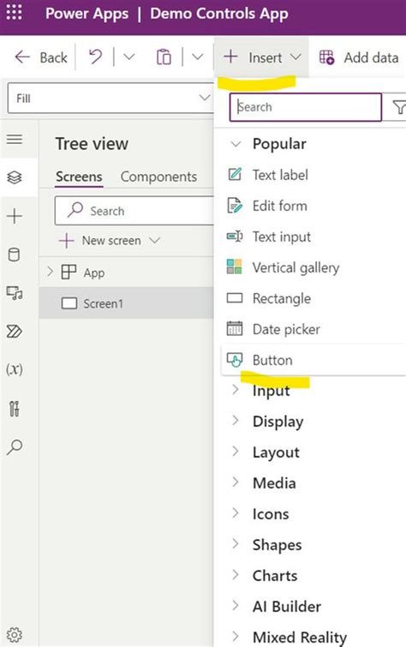Open the app launcher waffle icon

point(14,12)
